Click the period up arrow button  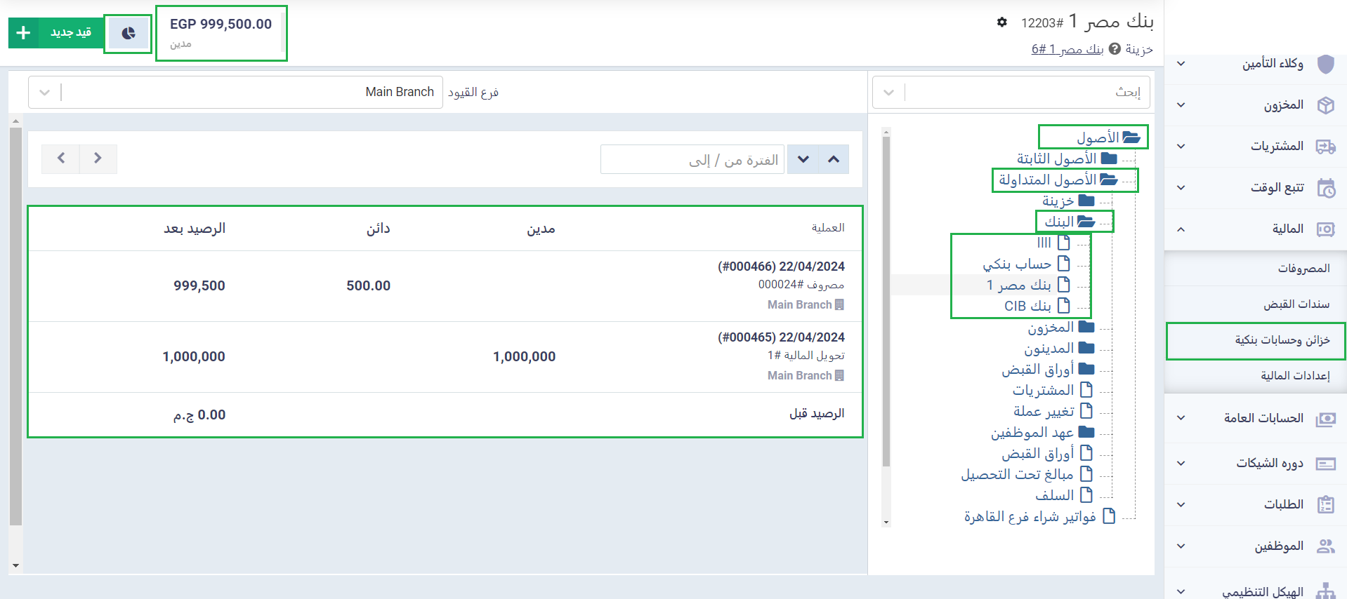834,159
